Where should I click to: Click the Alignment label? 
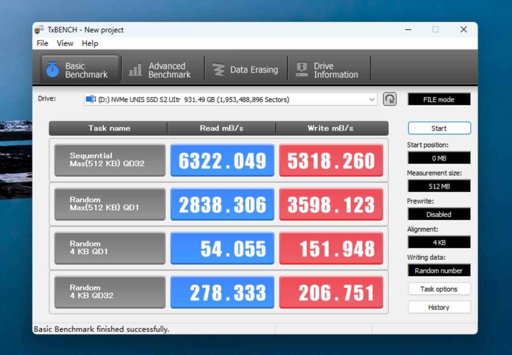pos(423,229)
